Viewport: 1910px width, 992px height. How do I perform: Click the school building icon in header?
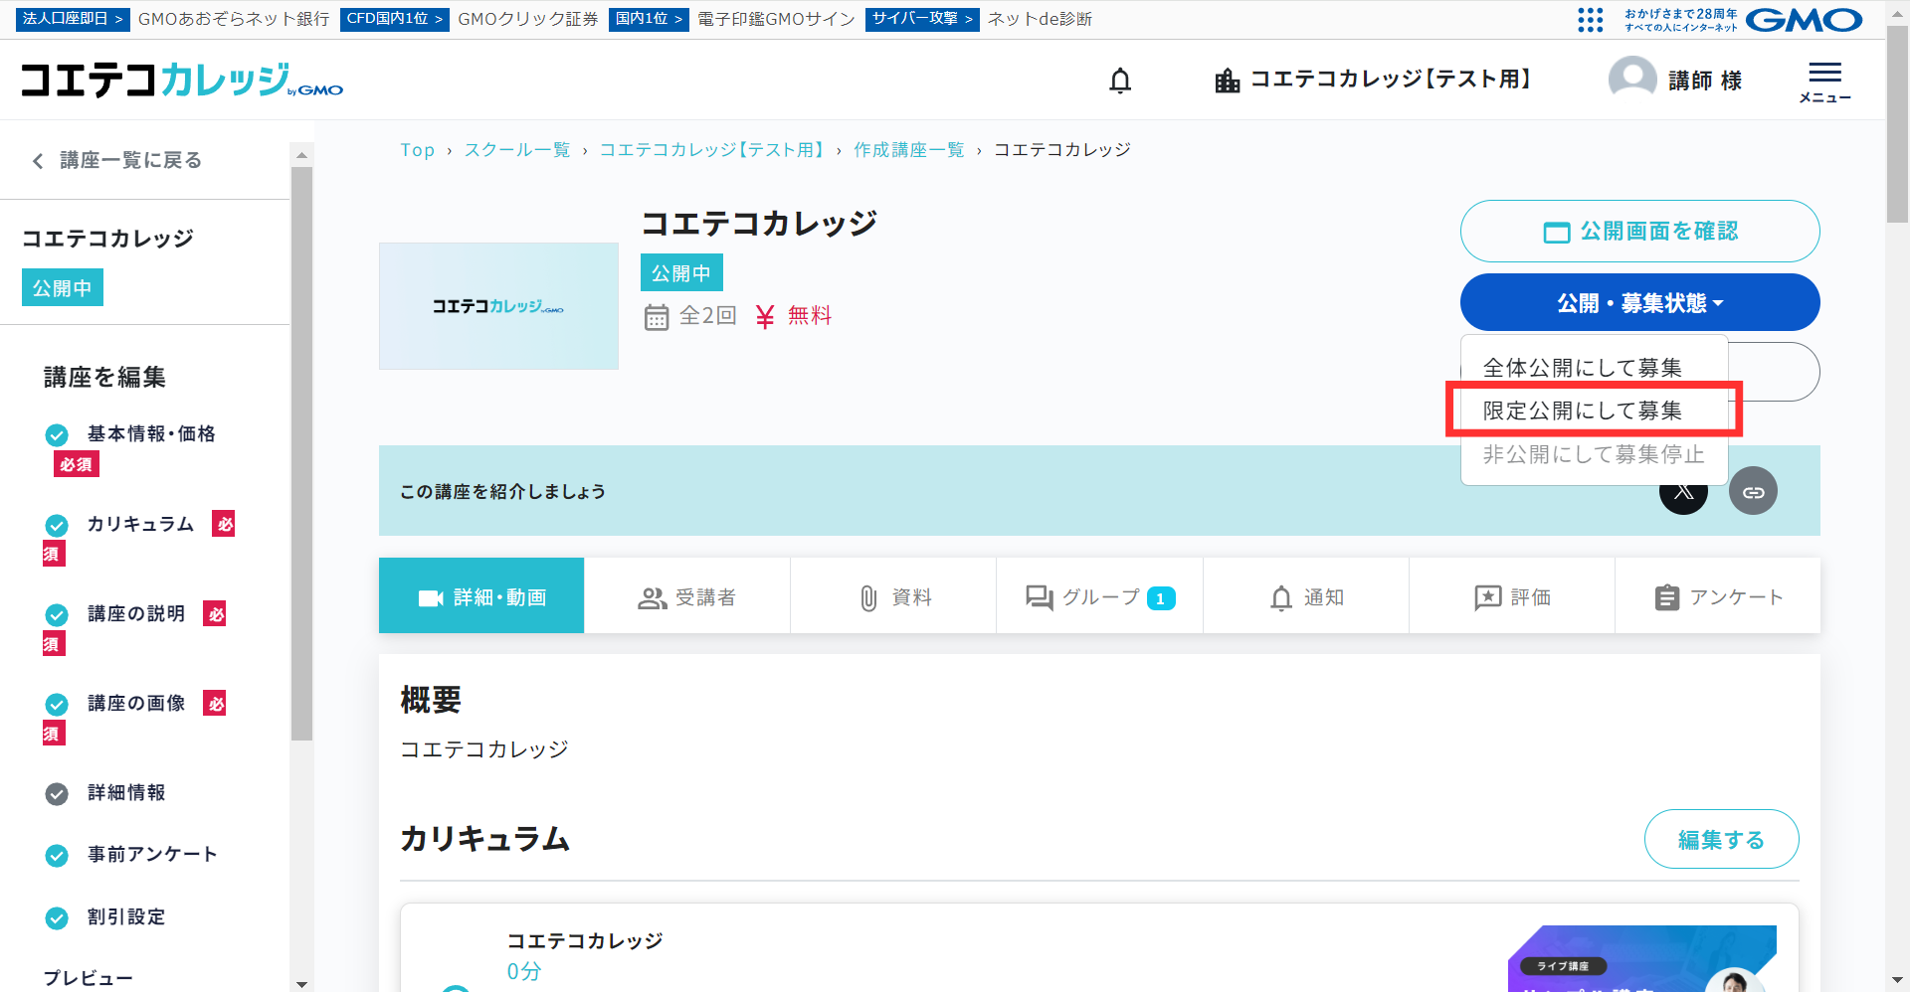coord(1228,81)
